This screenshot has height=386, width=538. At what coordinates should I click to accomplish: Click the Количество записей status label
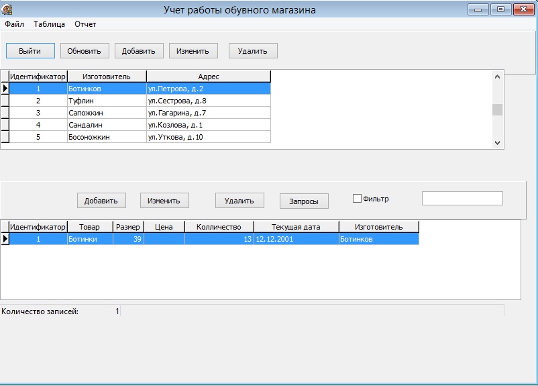(40, 311)
